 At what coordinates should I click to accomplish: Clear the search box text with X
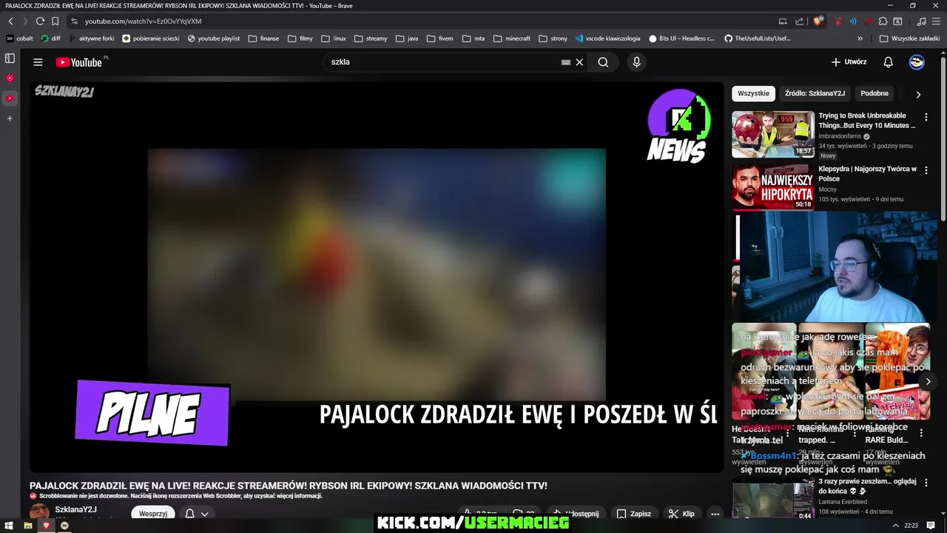coord(579,62)
